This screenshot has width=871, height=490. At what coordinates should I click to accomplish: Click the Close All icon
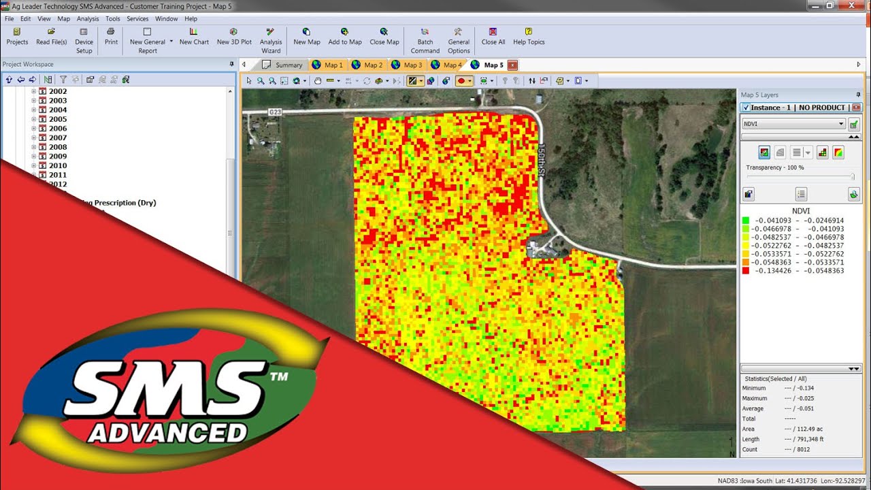click(493, 31)
